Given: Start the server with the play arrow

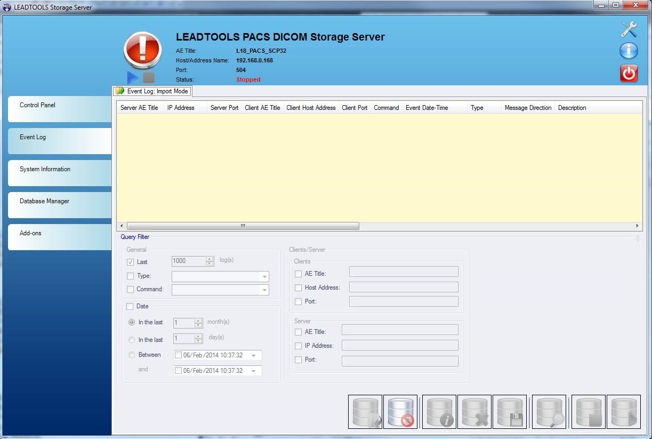Looking at the screenshot, I should tap(132, 77).
